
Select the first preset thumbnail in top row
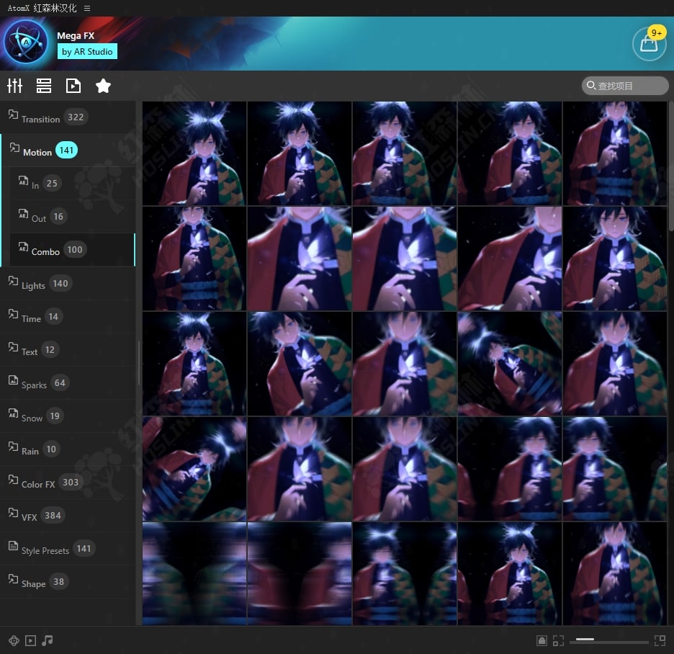(x=194, y=153)
